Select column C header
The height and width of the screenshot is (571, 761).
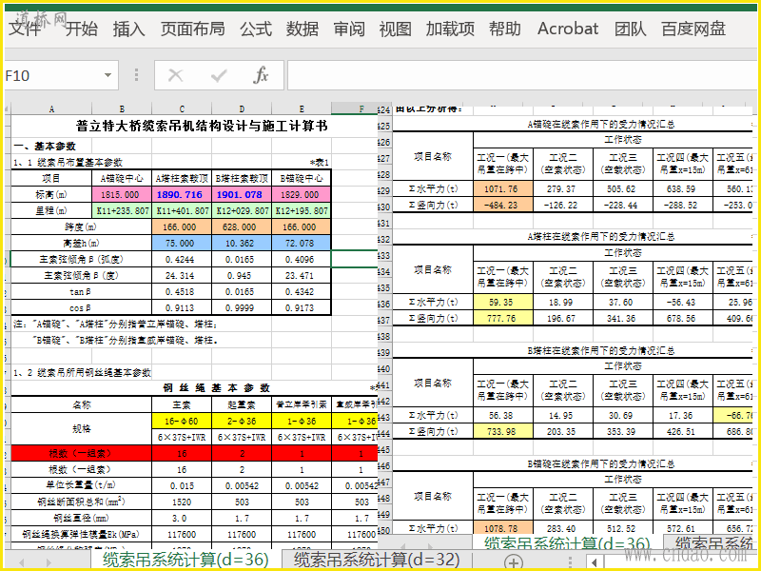pos(182,109)
